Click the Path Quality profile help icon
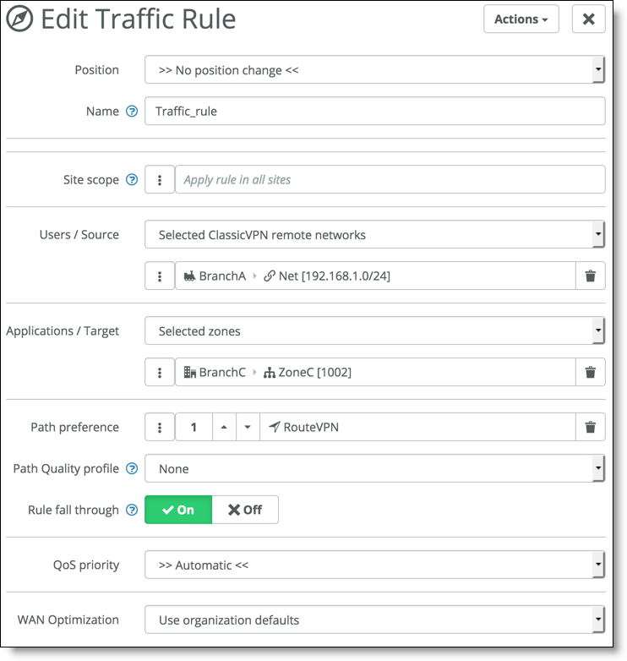This screenshot has height=661, width=627. pyautogui.click(x=132, y=469)
